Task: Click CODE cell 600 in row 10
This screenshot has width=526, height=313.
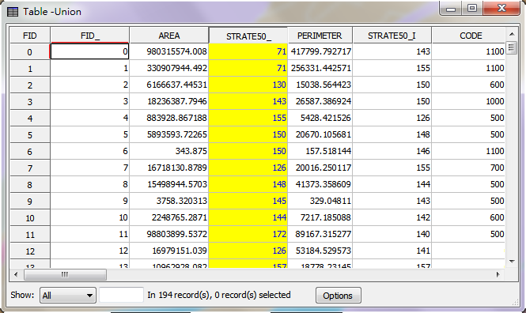Action: (x=468, y=217)
